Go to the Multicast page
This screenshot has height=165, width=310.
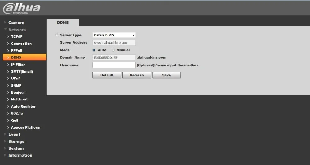(19, 99)
